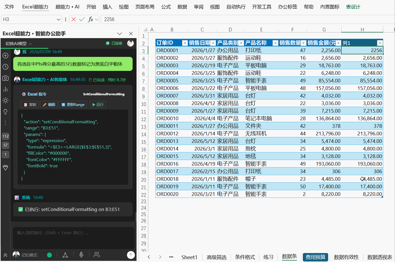Close the Excel超能力 assistant pane
Screen dimensions: 395x262
131,34
